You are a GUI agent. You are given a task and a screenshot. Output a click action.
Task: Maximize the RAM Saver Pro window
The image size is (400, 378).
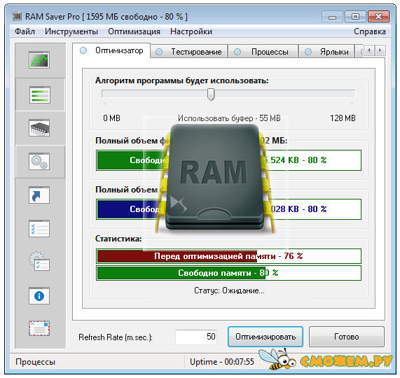[355, 17]
